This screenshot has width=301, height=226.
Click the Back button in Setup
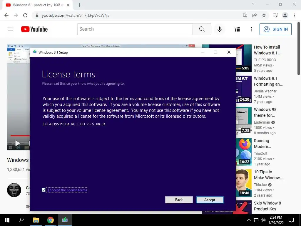point(179,200)
